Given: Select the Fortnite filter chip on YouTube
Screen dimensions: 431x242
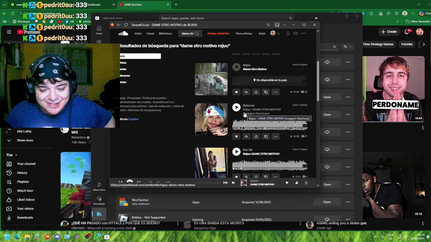Looking at the screenshot, I should pos(407,44).
